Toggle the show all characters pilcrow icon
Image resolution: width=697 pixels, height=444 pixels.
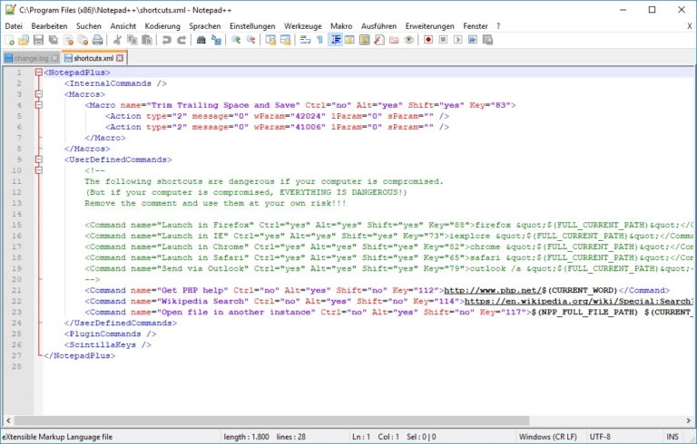coord(319,41)
